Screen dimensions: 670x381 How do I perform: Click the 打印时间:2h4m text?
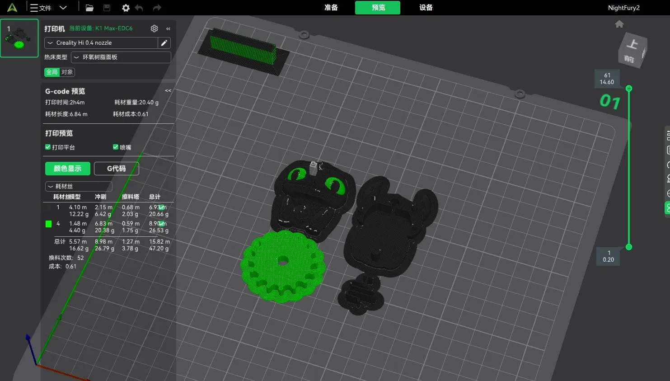pos(65,103)
